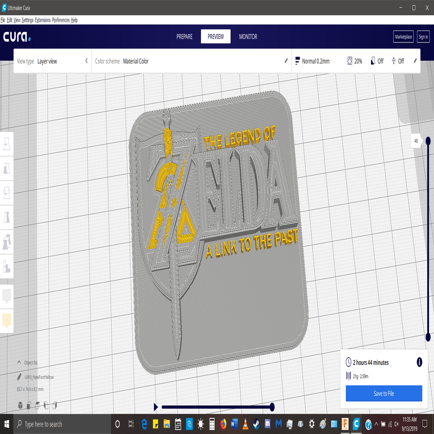Open the Extensions menu
The image size is (434, 434).
point(42,20)
